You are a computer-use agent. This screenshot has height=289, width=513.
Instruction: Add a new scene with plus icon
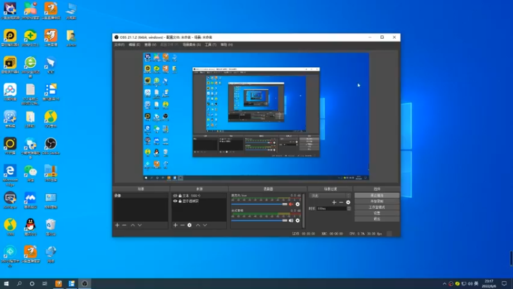click(117, 225)
